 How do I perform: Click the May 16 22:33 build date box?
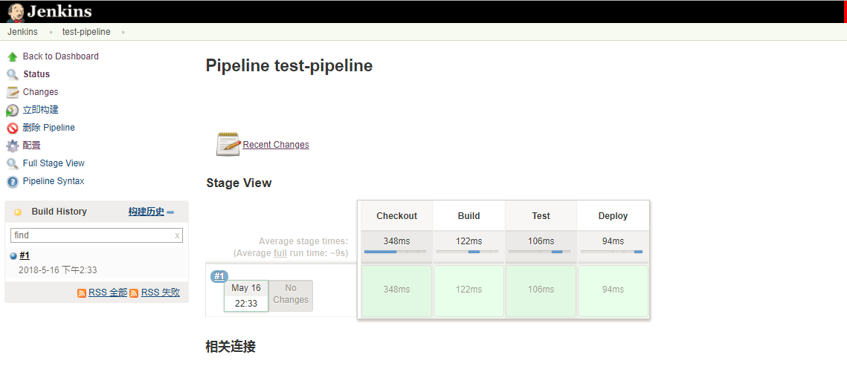point(246,295)
